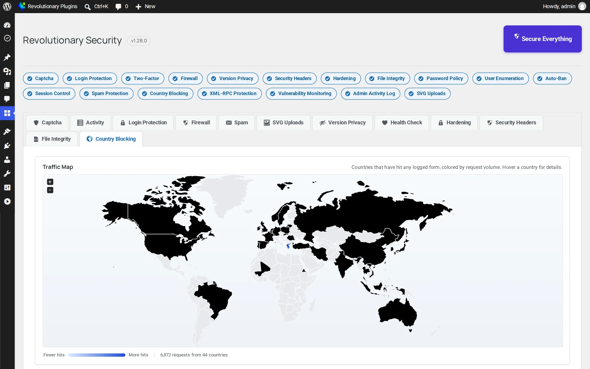The height and width of the screenshot is (369, 590).
Task: Toggle the XML-RPC Protection module chip
Action: [229, 93]
